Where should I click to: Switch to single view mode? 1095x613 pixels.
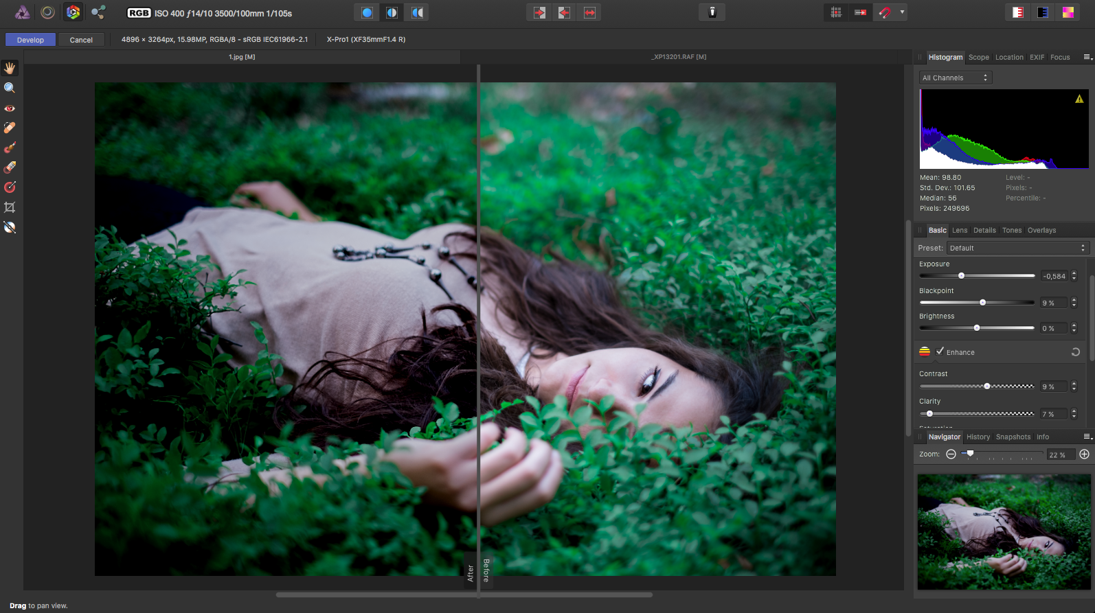coord(367,12)
